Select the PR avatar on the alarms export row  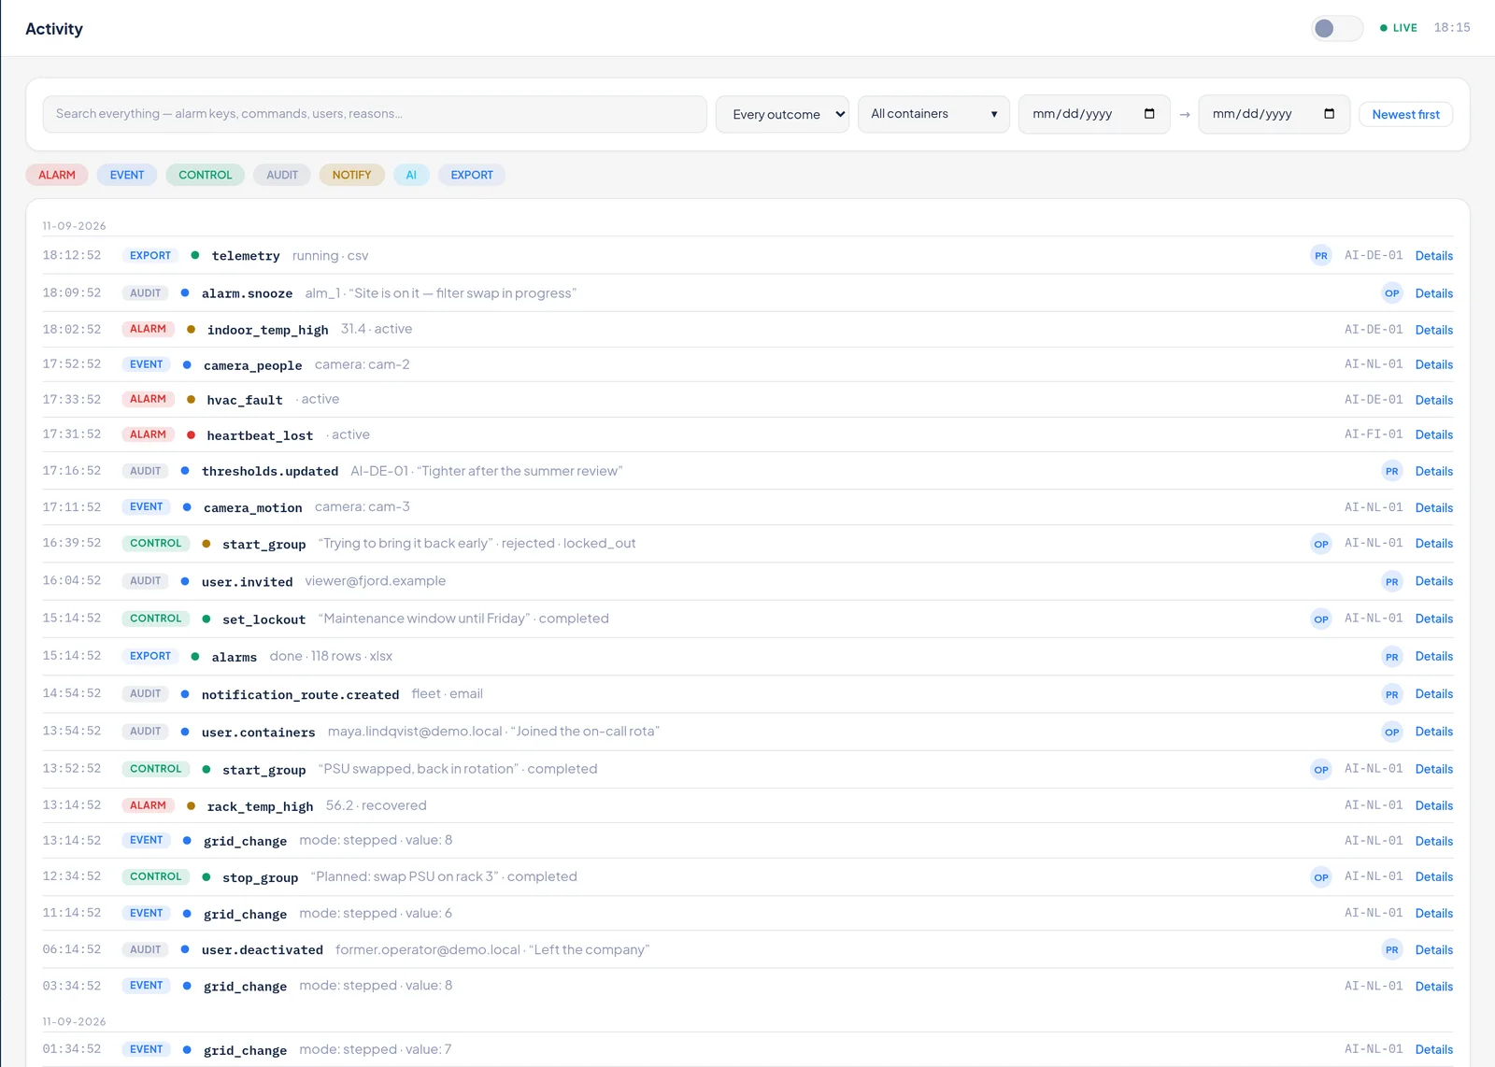1392,657
